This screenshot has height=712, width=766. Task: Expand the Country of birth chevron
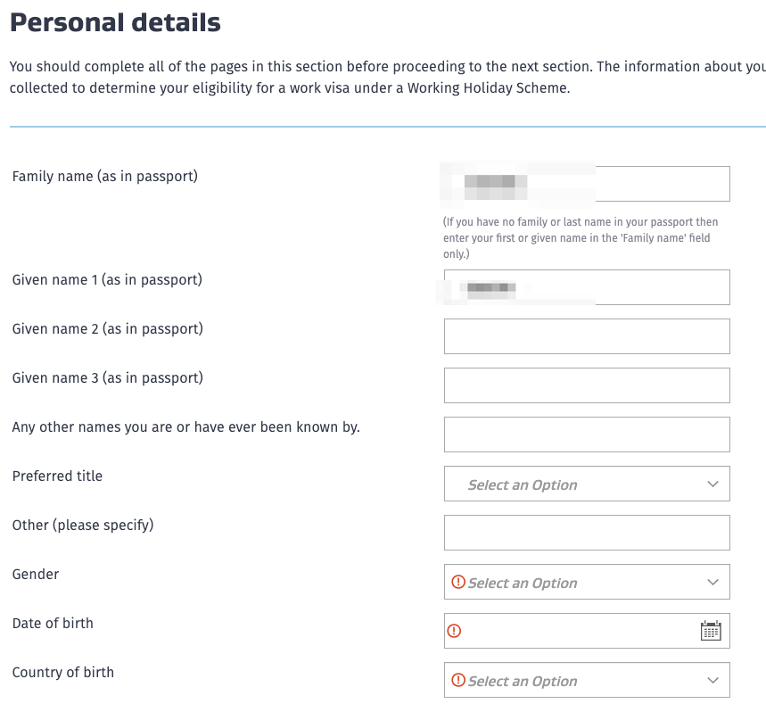[x=712, y=680]
